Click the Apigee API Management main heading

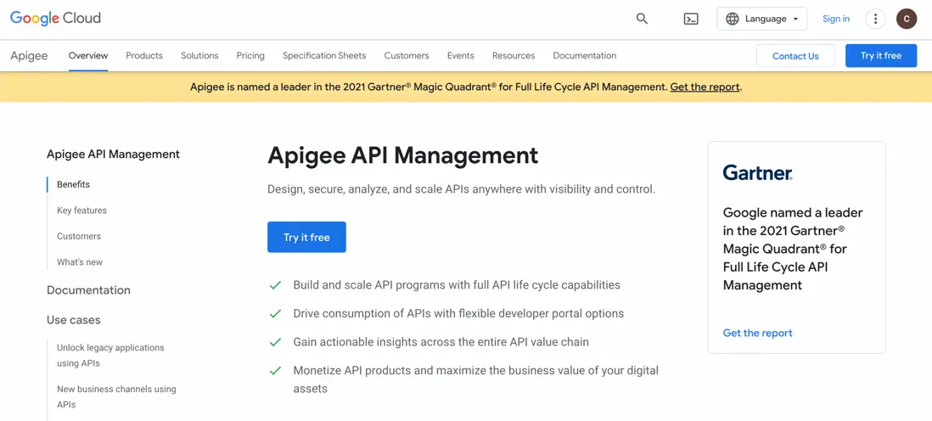coord(403,155)
